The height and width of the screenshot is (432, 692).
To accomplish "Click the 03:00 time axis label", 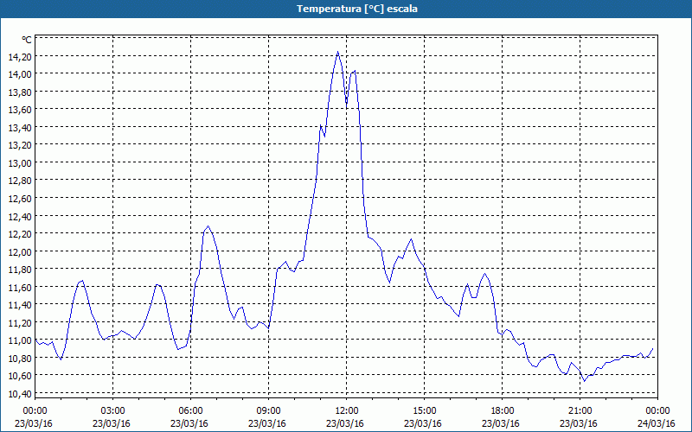I will [x=113, y=411].
